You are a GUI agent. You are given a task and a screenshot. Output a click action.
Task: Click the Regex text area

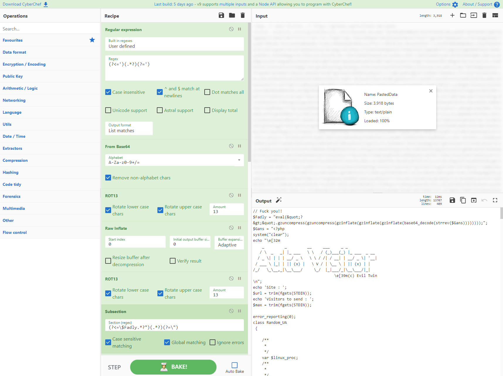pyautogui.click(x=174, y=68)
